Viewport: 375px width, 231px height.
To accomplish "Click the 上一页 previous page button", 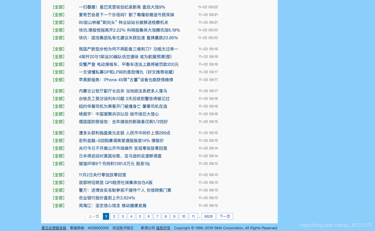I will coord(93,216).
